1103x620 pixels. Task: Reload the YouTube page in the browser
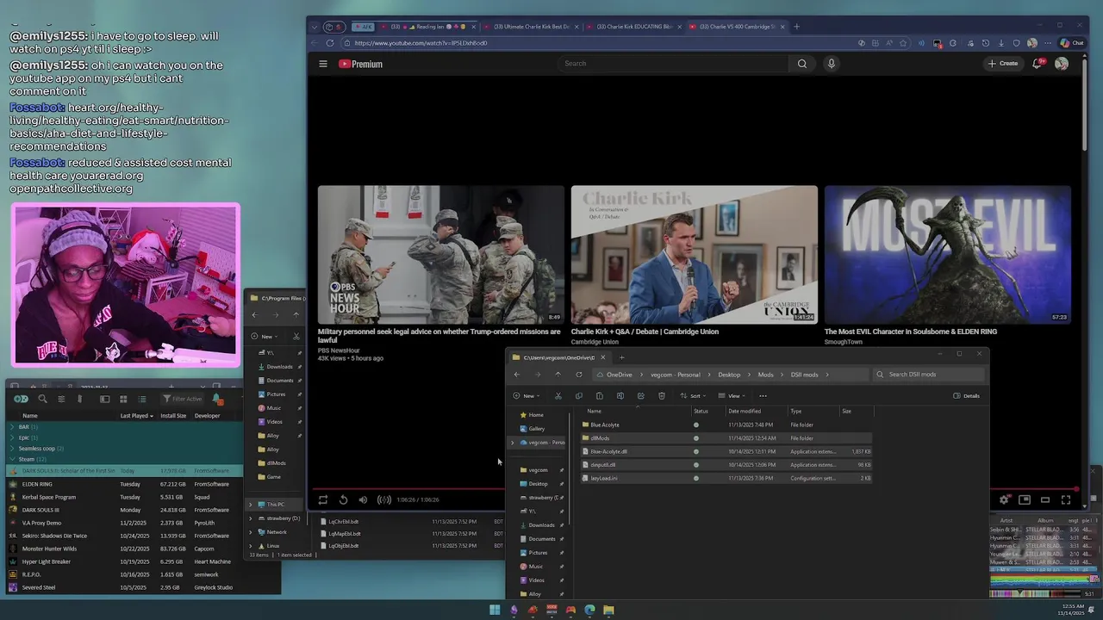click(x=329, y=43)
